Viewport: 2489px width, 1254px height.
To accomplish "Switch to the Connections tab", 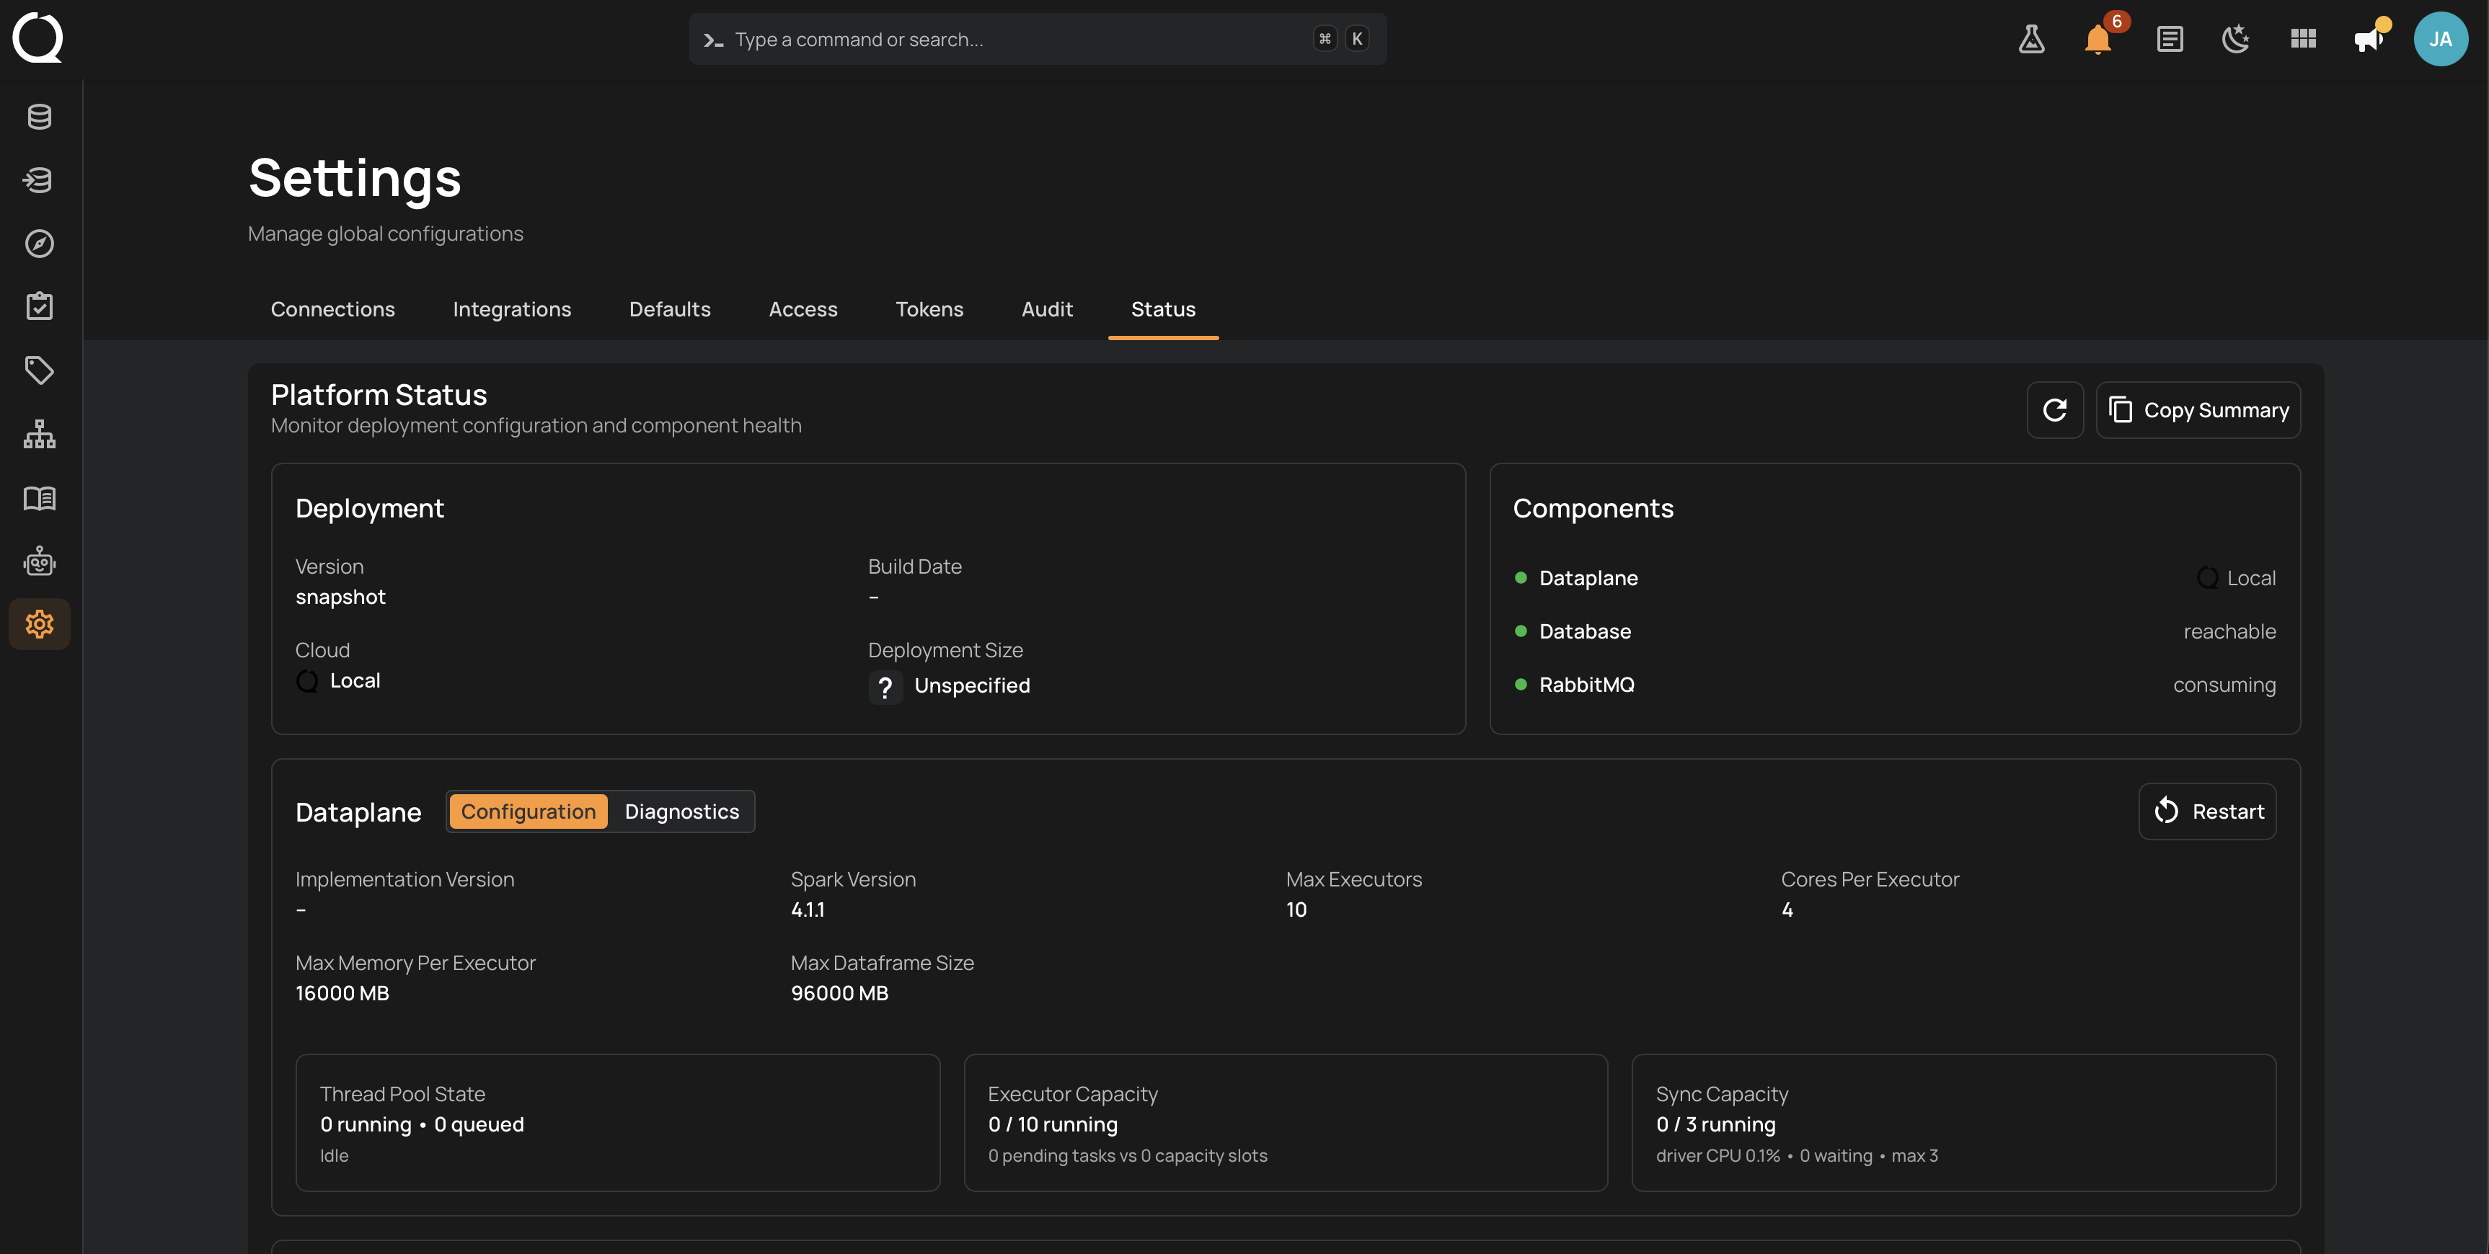I will 332,309.
